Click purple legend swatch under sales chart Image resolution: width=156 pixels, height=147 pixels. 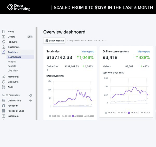coord(73,116)
